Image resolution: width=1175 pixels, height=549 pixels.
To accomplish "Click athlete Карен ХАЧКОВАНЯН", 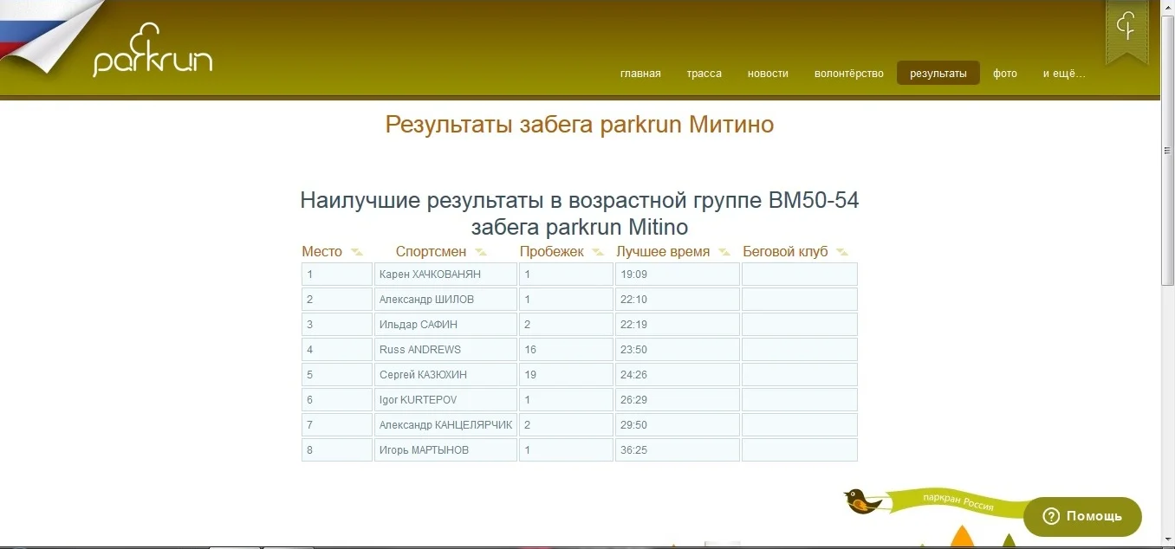I will click(430, 274).
